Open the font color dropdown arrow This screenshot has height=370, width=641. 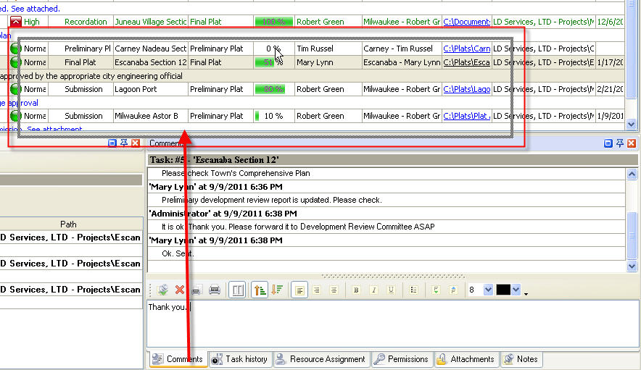click(x=516, y=290)
